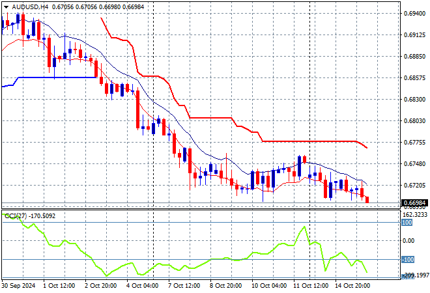This screenshot has height=293, width=430.
Task: Click the 11 Oct 12:00 time label
Action: point(311,286)
